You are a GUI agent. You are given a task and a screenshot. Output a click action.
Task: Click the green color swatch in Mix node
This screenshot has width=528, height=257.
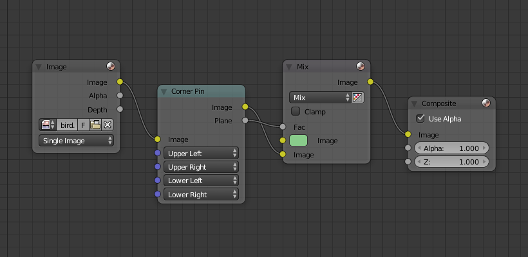point(298,141)
